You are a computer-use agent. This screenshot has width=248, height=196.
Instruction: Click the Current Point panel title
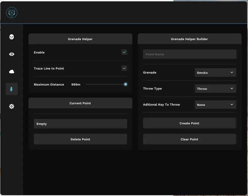80,103
